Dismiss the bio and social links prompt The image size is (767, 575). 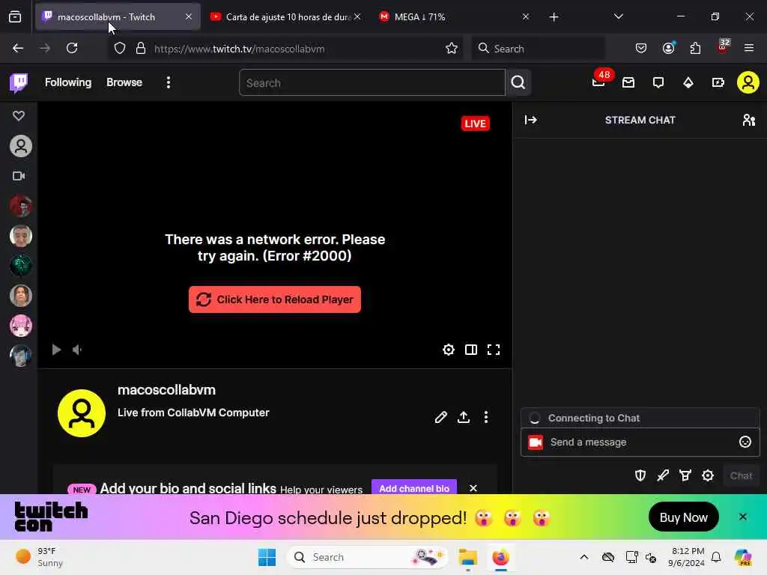point(473,488)
